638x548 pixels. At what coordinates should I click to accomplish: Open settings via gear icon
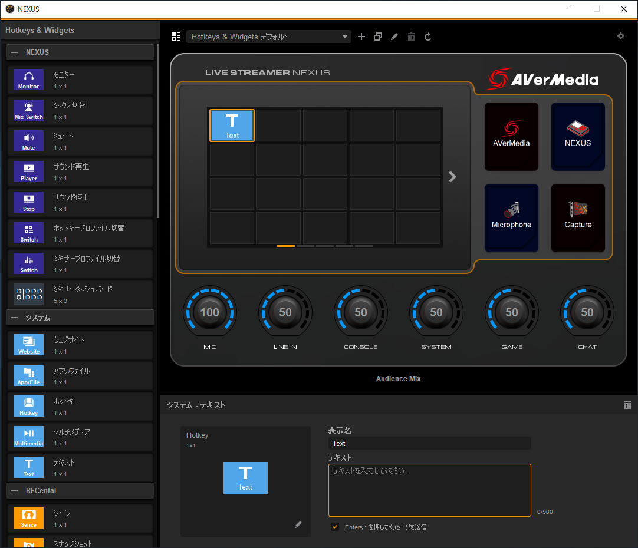(x=621, y=36)
